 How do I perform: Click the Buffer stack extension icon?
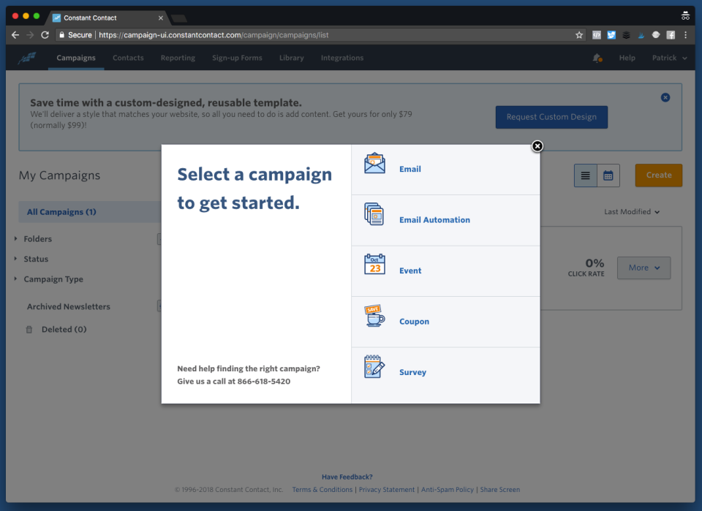[x=626, y=35]
